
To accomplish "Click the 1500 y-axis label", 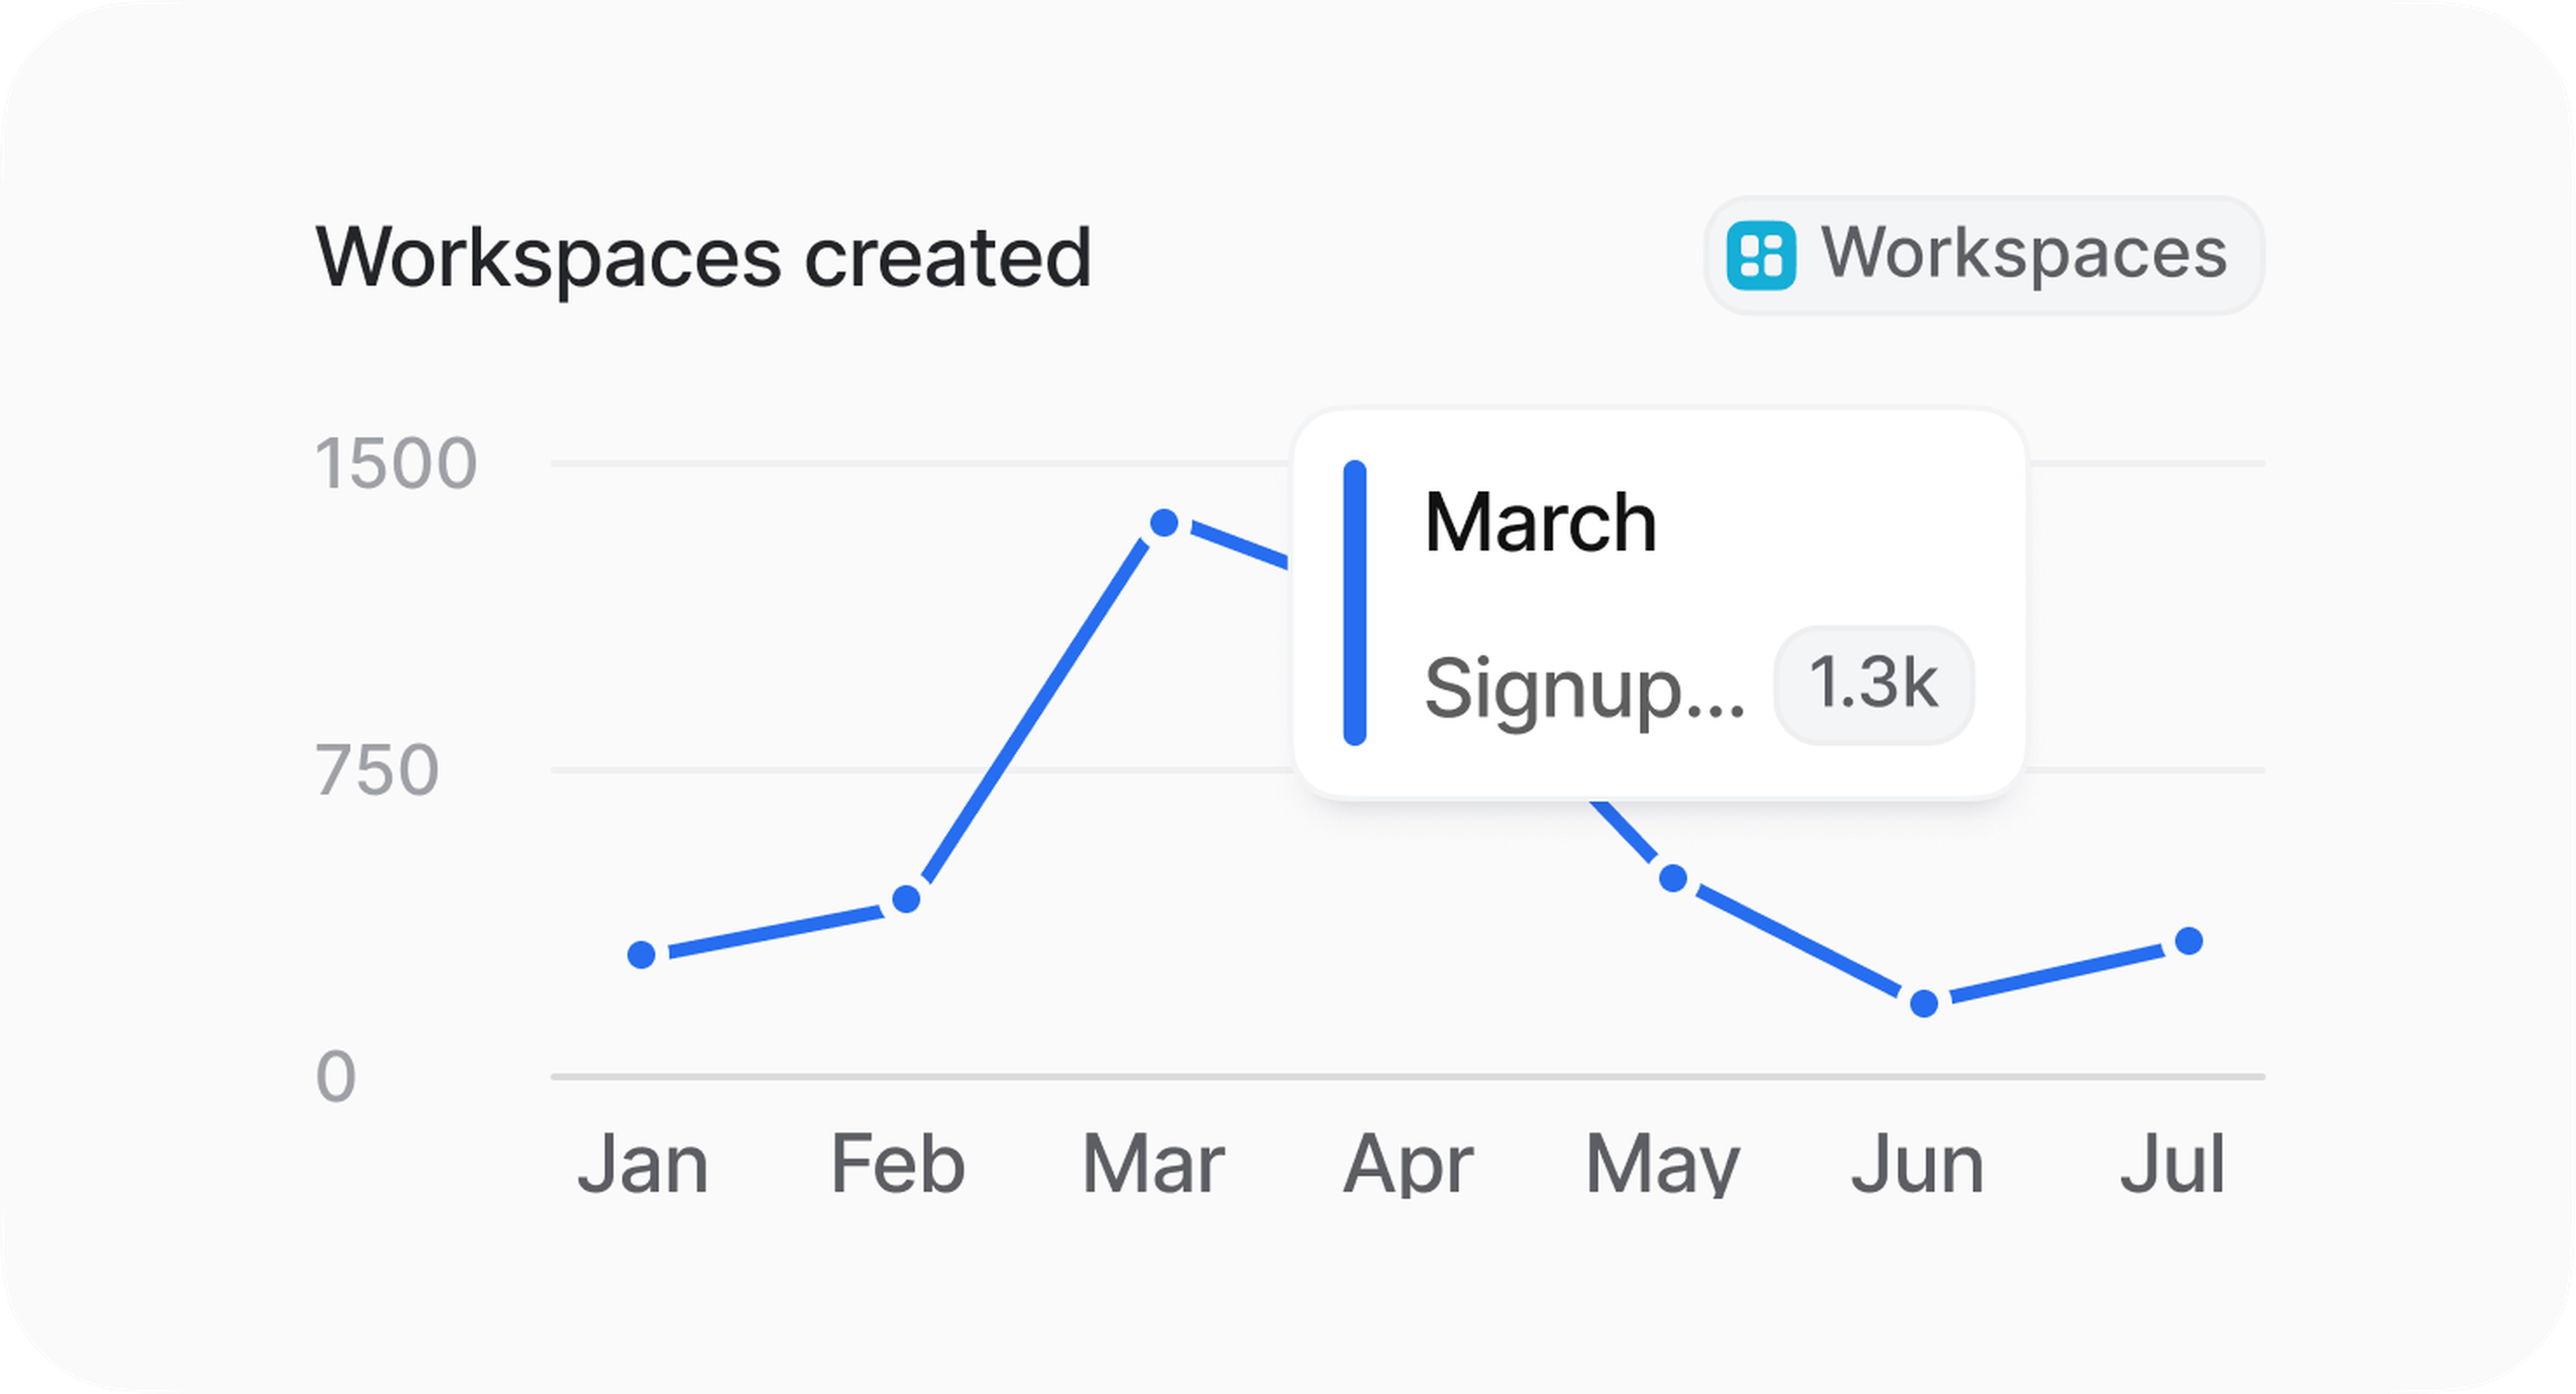I will pos(396,464).
